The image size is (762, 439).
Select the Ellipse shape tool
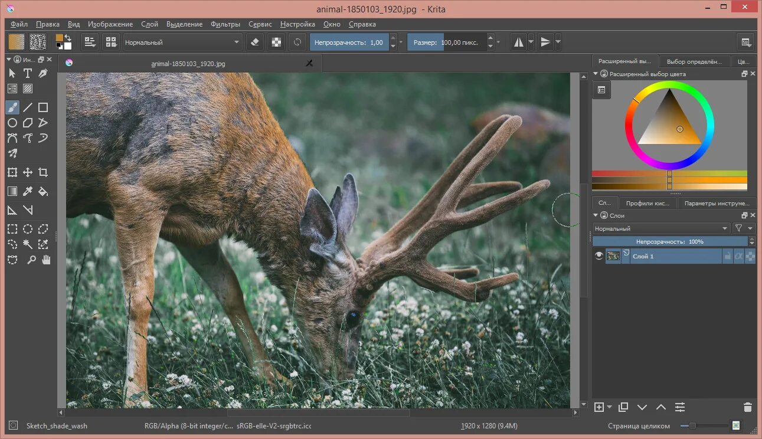[12, 123]
